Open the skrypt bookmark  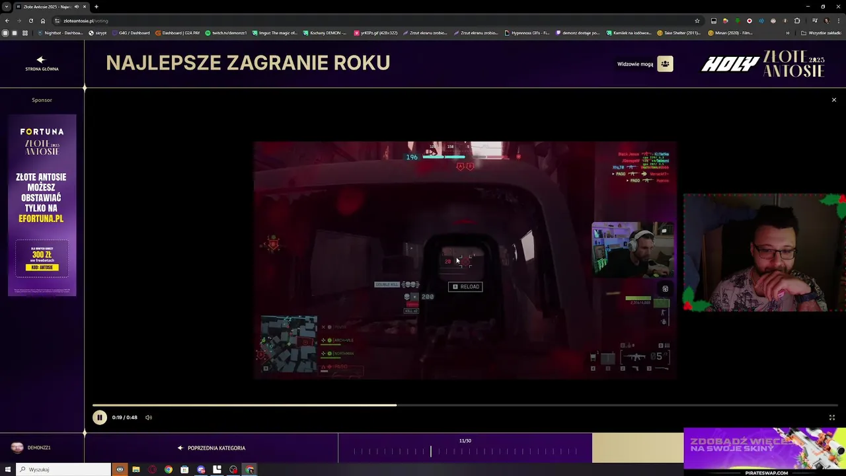tap(97, 32)
